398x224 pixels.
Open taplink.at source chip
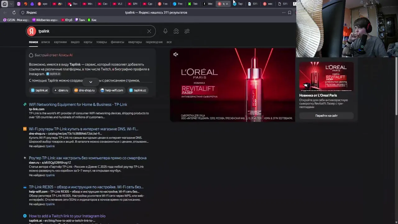tap(39, 90)
